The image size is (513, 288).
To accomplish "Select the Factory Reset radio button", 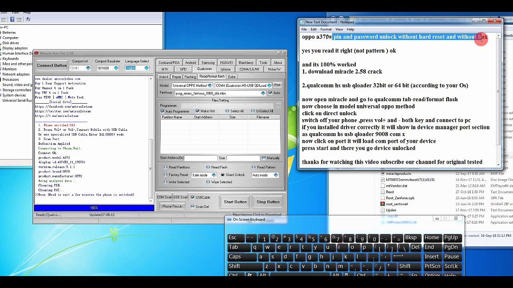I will coord(166,175).
